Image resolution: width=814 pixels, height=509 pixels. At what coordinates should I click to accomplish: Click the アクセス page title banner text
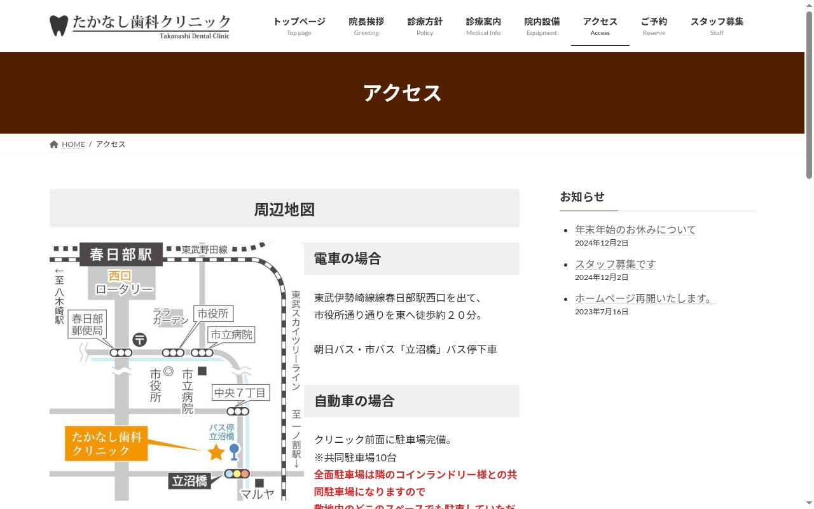[x=402, y=93]
